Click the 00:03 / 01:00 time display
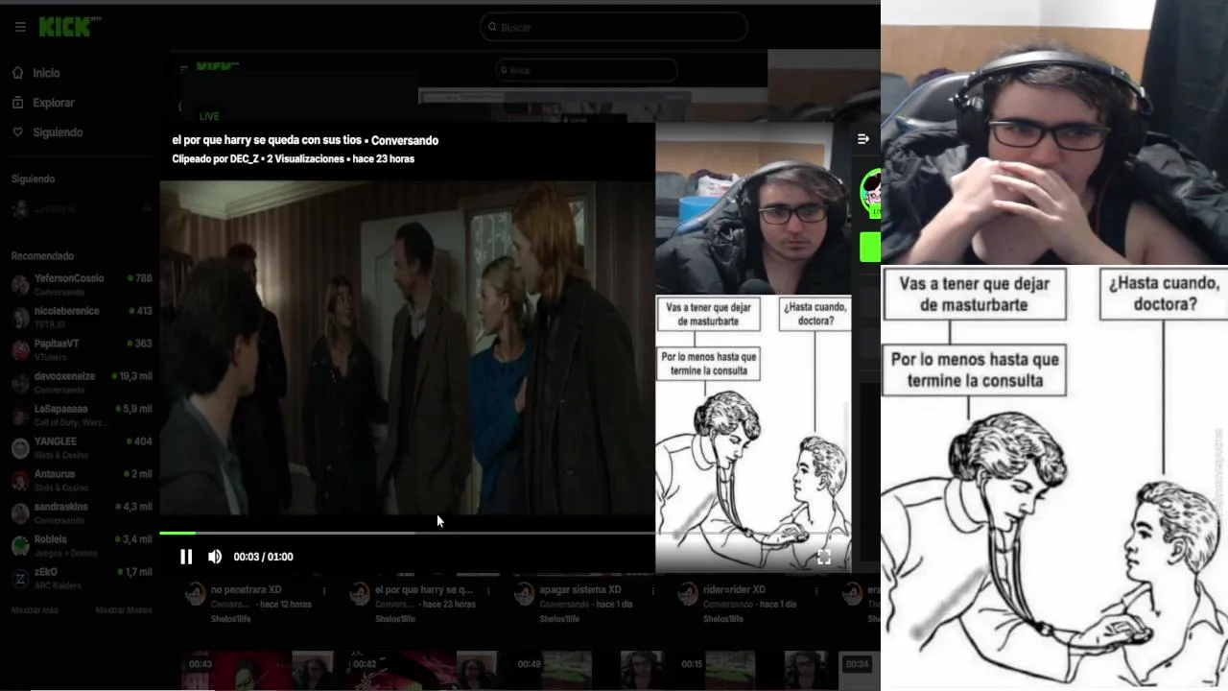This screenshot has height=691, width=1228. pyautogui.click(x=263, y=557)
